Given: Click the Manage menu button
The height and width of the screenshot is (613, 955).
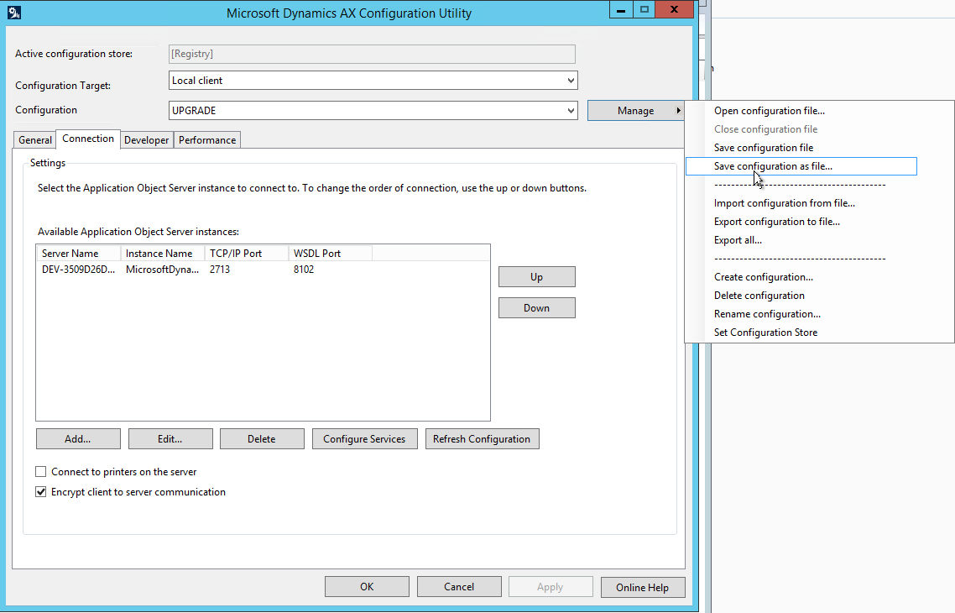Looking at the screenshot, I should click(x=635, y=111).
